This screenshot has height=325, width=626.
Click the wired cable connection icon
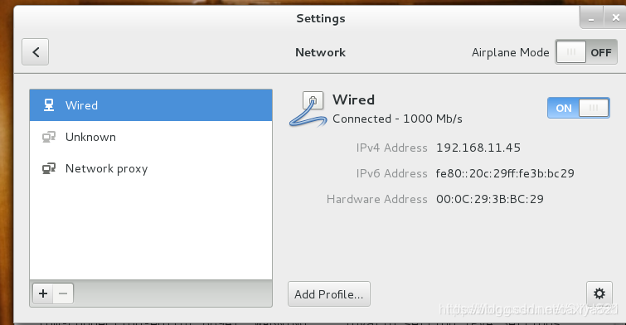(x=308, y=109)
